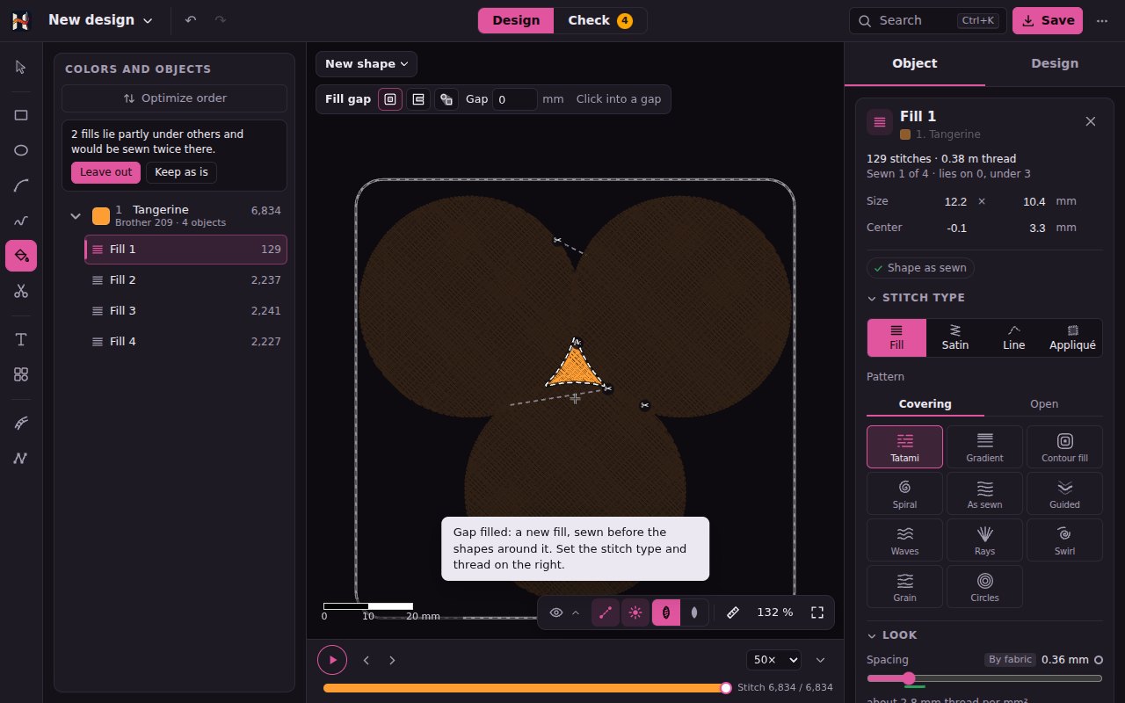This screenshot has height=703, width=1125.
Task: Switch to the Check mode tab
Action: tap(600, 20)
